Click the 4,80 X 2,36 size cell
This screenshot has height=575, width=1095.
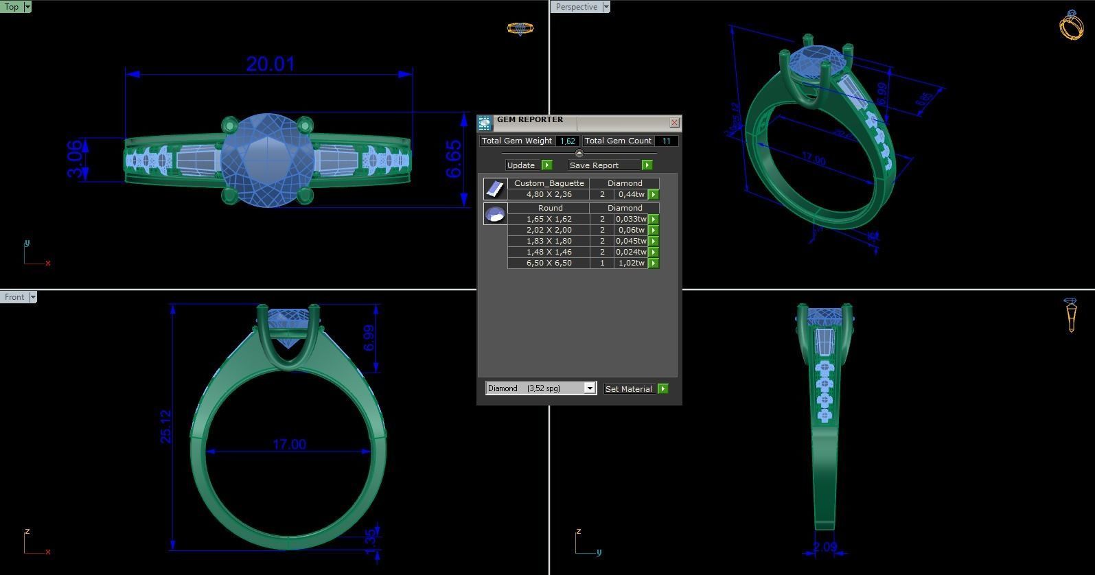(549, 194)
